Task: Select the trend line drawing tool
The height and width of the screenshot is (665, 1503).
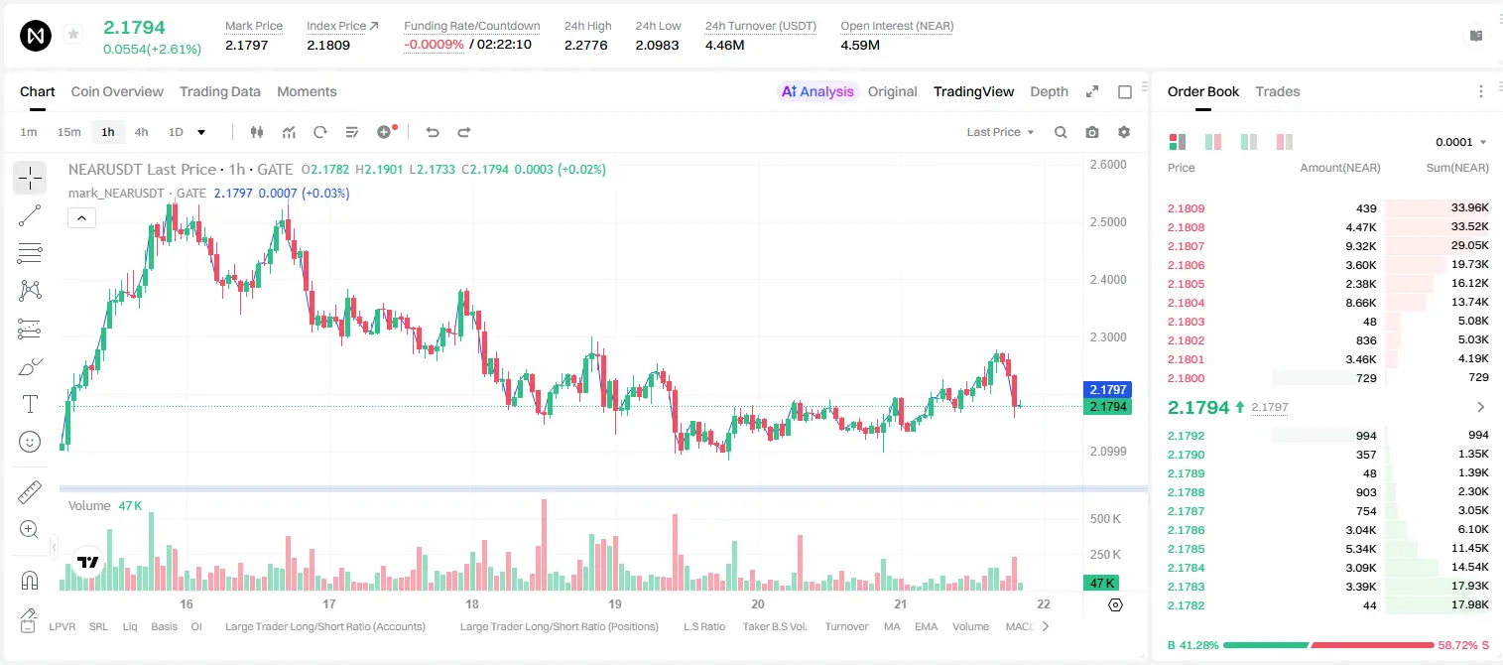Action: 30,215
